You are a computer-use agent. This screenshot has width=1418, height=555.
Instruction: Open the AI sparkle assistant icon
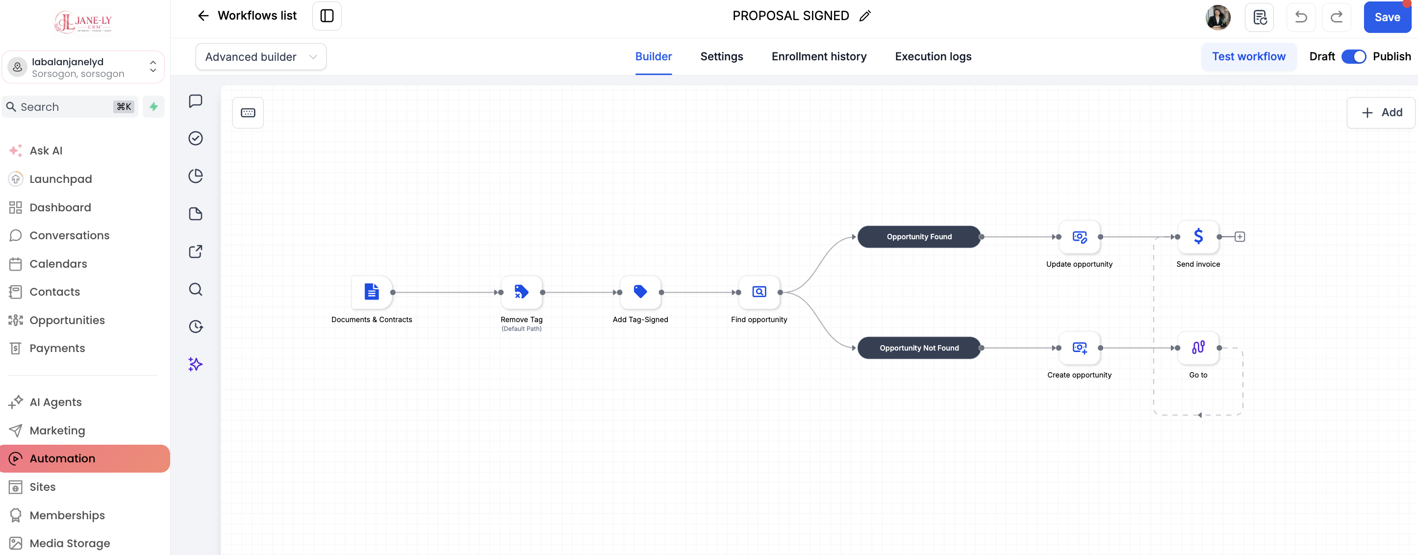[196, 364]
